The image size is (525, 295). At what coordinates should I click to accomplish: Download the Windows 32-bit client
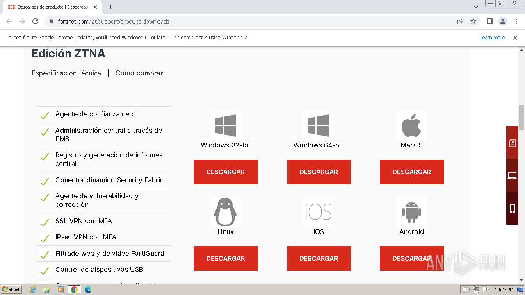(x=226, y=172)
